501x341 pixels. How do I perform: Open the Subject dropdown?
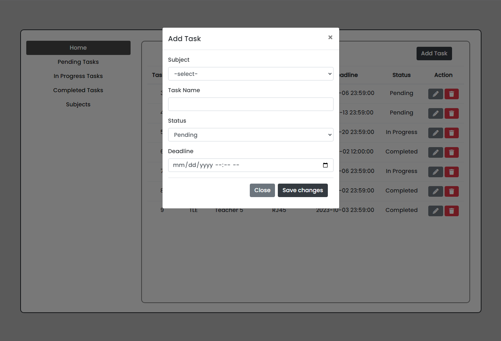250,74
